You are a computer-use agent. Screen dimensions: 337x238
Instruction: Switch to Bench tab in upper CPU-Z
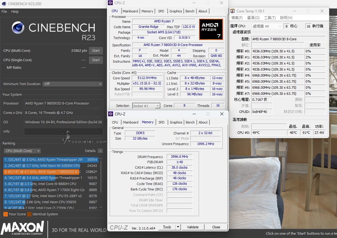click(190, 11)
